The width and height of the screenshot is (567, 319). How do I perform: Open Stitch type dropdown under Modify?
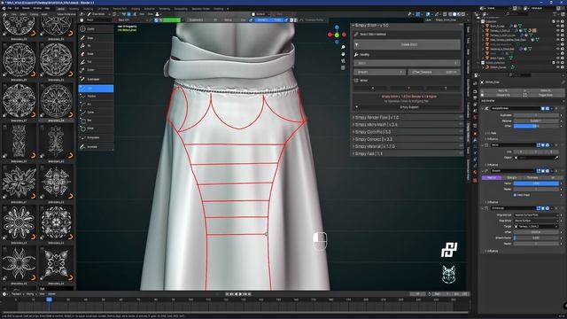click(407, 63)
